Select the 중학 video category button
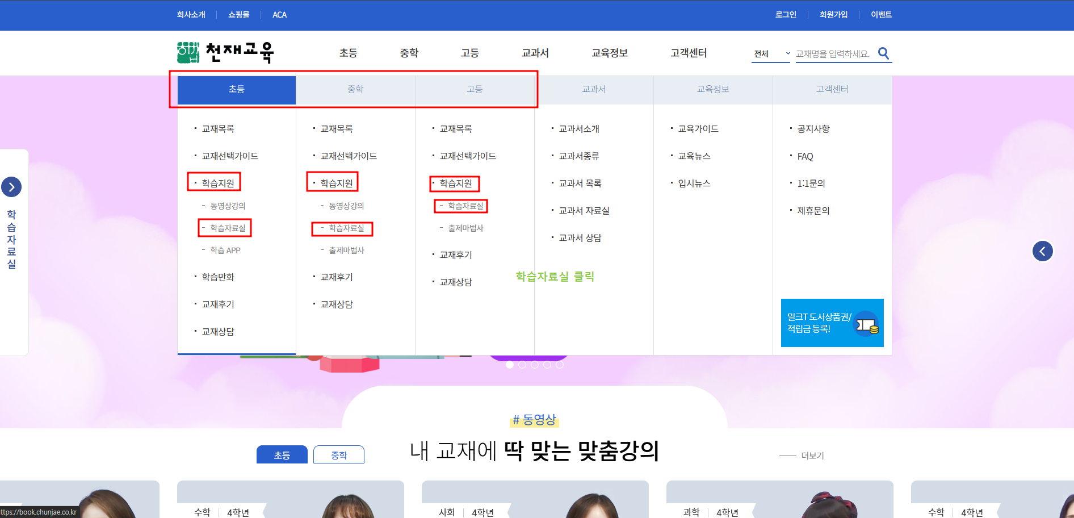Screen dimensions: 1074x518 click(339, 454)
